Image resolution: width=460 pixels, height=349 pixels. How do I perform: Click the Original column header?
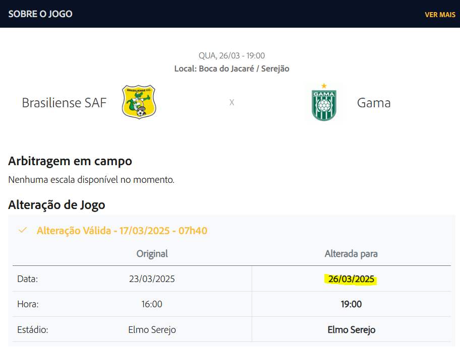[x=152, y=254]
